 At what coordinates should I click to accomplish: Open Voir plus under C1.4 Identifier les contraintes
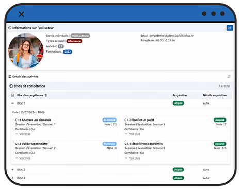pos(134,158)
